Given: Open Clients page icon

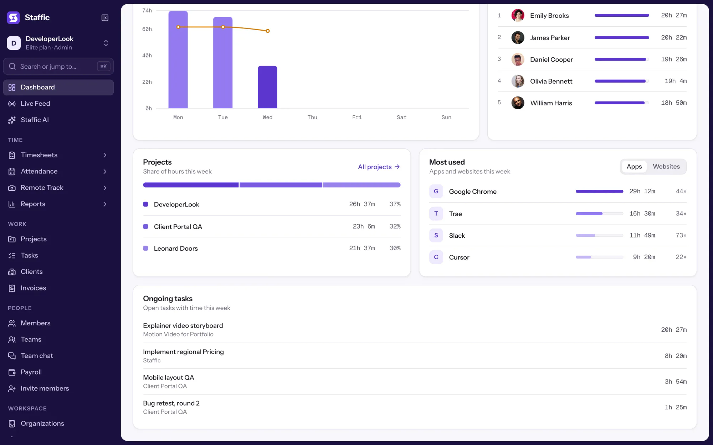Looking at the screenshot, I should [x=12, y=272].
